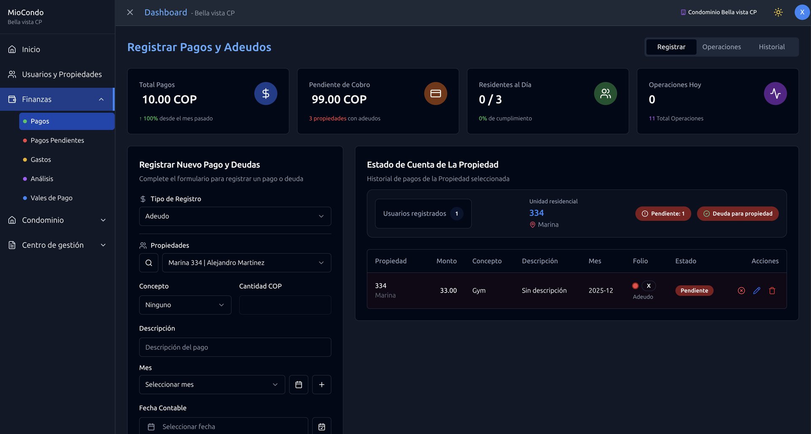This screenshot has height=434, width=811.
Task: Open the Concepto dropdown set to Ninguno
Action: click(x=185, y=305)
